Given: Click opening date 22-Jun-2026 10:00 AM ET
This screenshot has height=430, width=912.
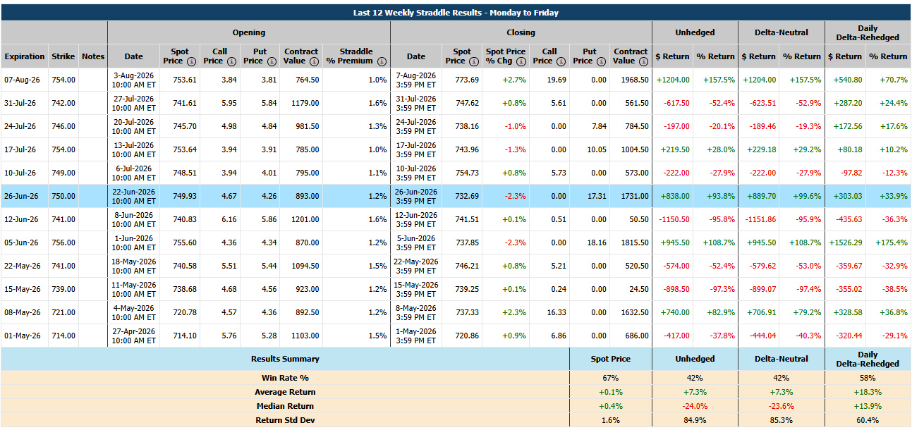Looking at the screenshot, I should pyautogui.click(x=134, y=196).
